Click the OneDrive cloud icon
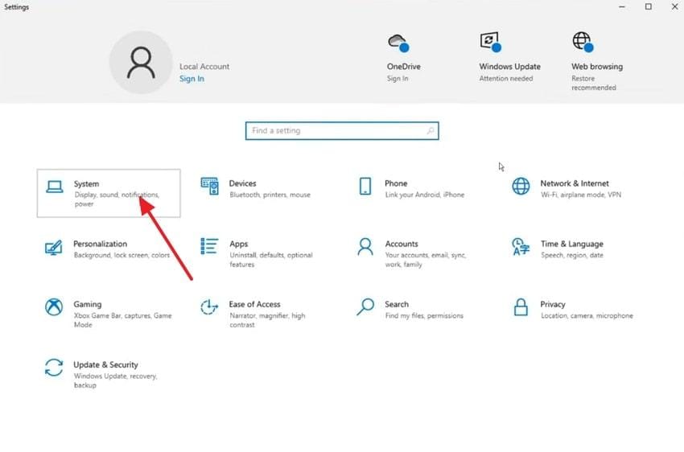684x452 pixels. tap(398, 43)
